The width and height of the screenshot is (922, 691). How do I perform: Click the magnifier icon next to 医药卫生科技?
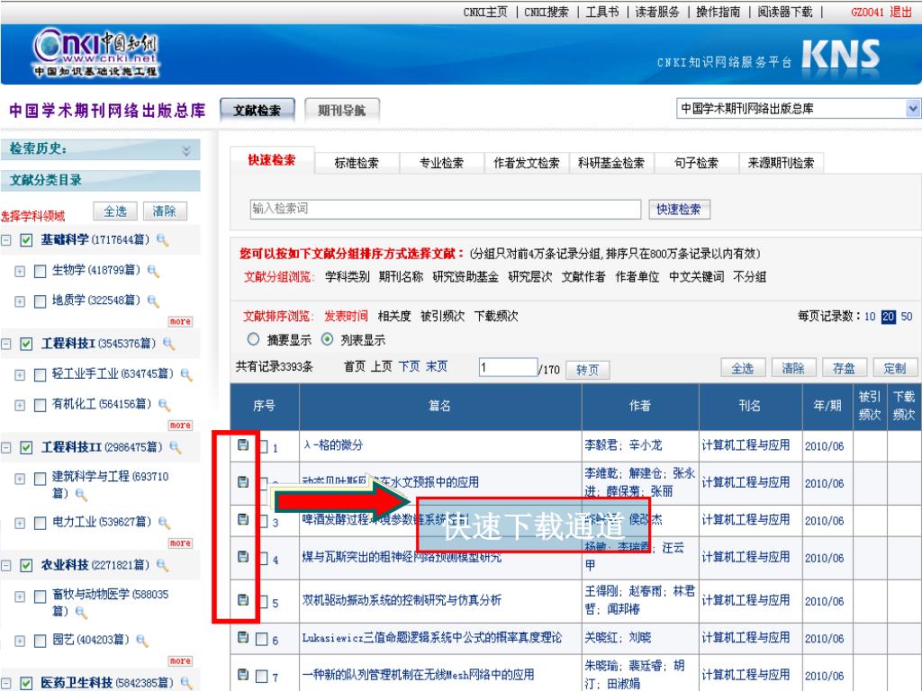coord(186,683)
